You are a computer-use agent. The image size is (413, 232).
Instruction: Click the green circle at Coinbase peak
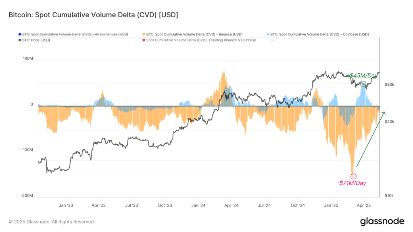[363, 84]
